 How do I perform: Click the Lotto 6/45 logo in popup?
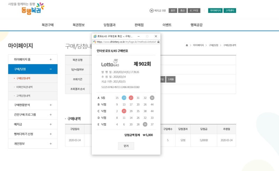tap(110, 63)
